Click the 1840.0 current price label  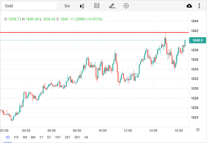pos(198,40)
